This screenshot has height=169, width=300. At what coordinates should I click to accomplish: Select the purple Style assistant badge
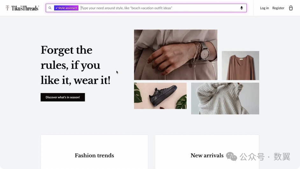(x=66, y=8)
